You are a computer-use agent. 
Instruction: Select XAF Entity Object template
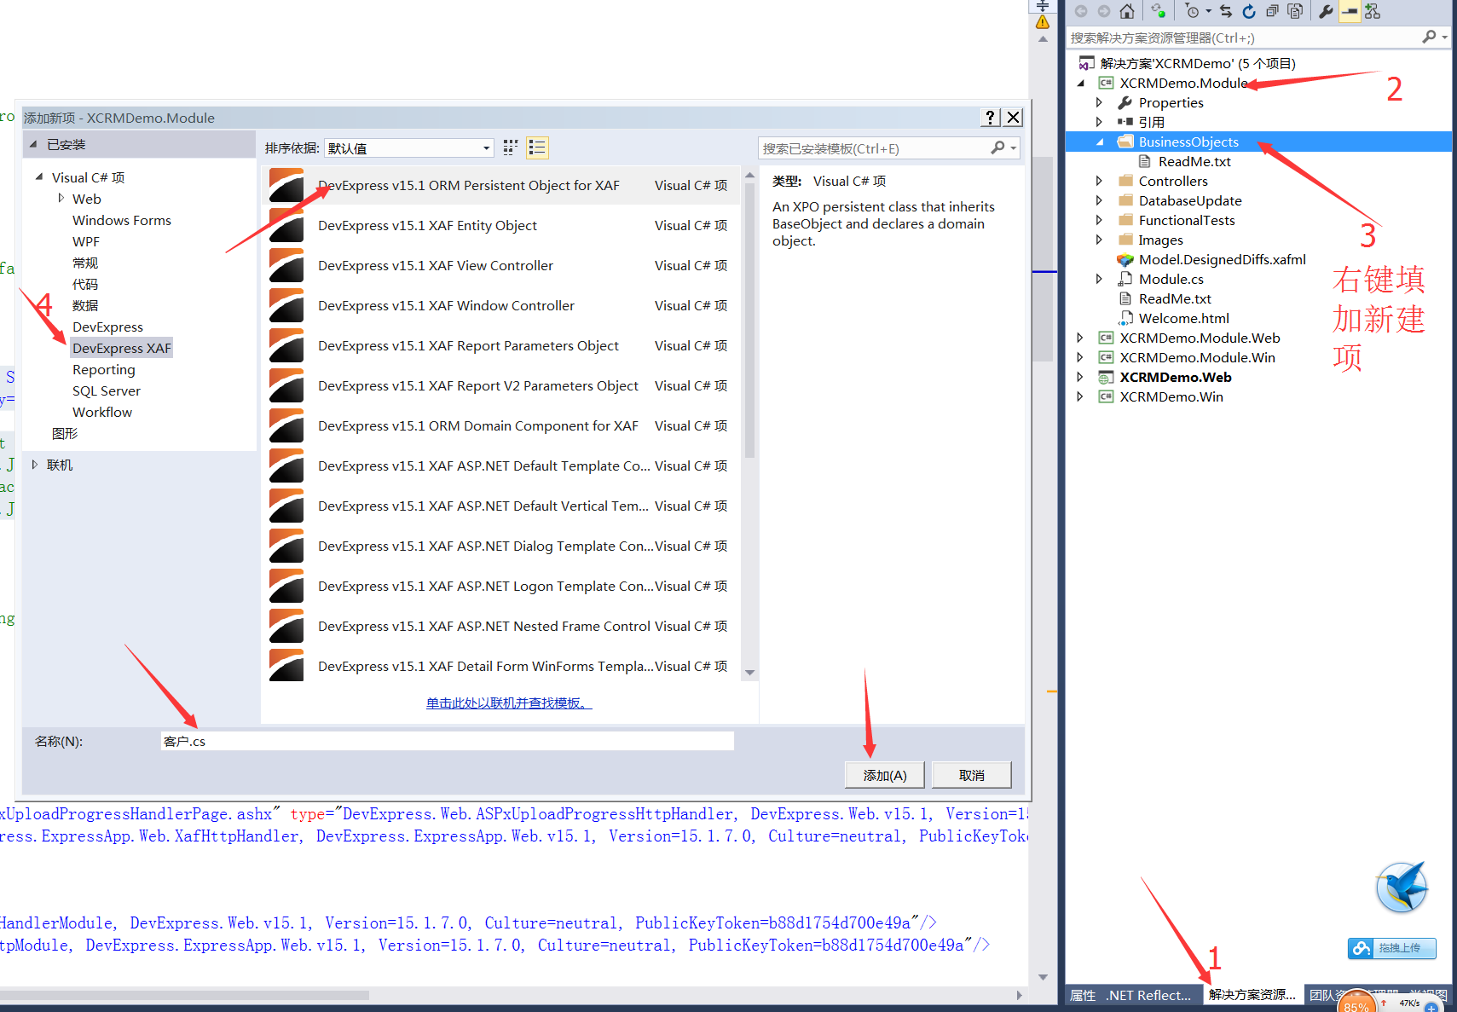(501, 225)
